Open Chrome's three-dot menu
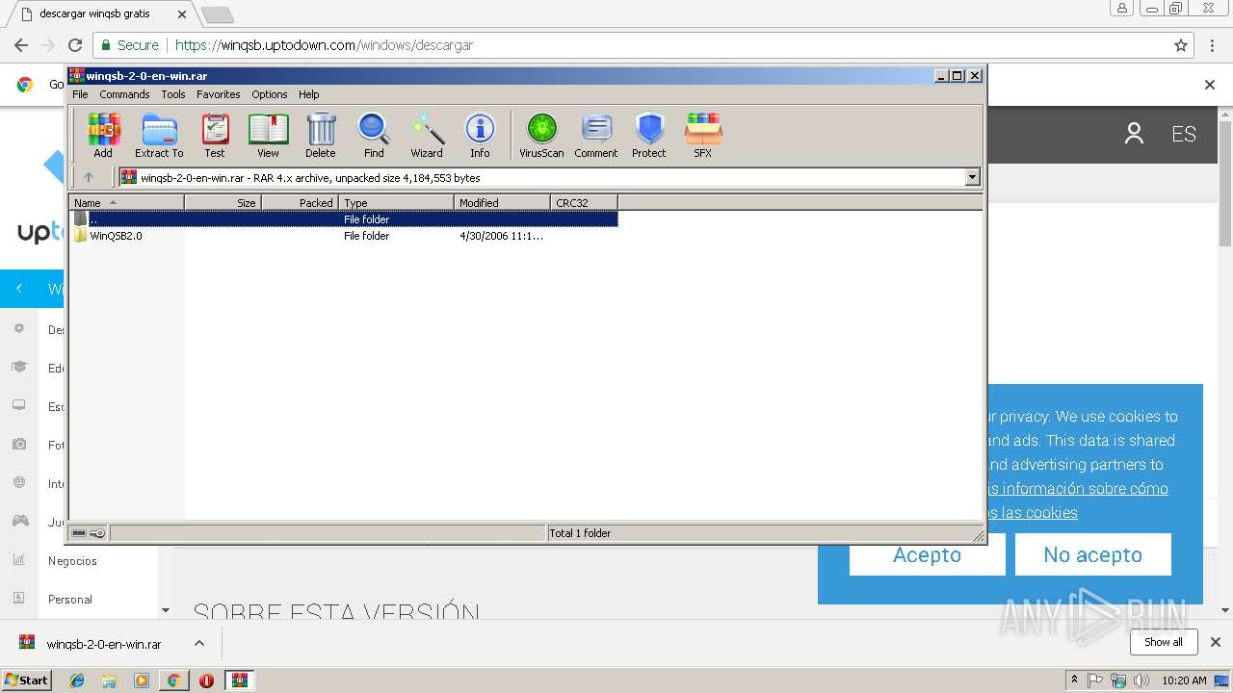The width and height of the screenshot is (1233, 693). pyautogui.click(x=1212, y=45)
